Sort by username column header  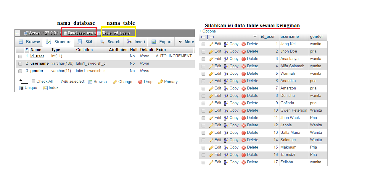(x=290, y=37)
